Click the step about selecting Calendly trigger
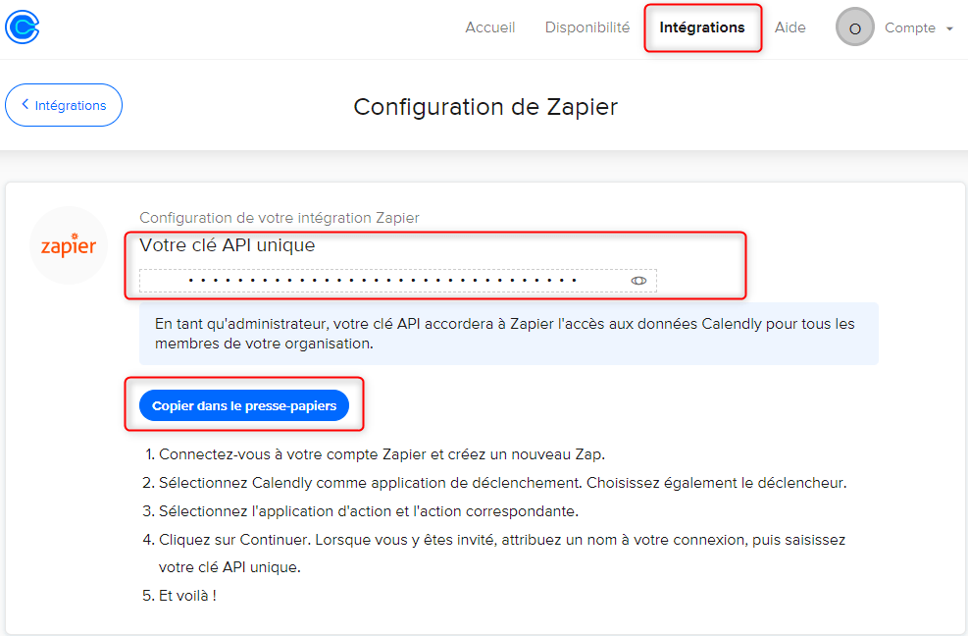 (x=502, y=483)
